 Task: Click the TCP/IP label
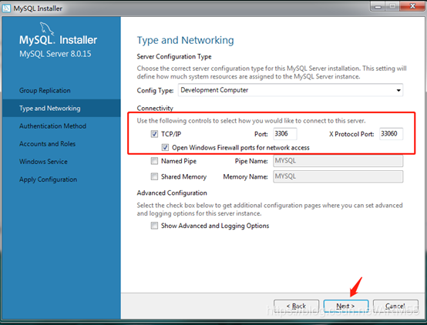171,134
